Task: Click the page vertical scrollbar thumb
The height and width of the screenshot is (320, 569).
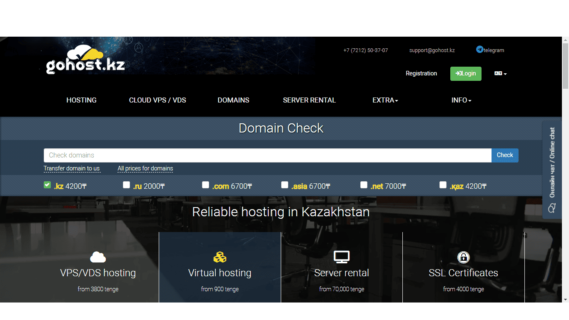Action: pyautogui.click(x=565, y=66)
